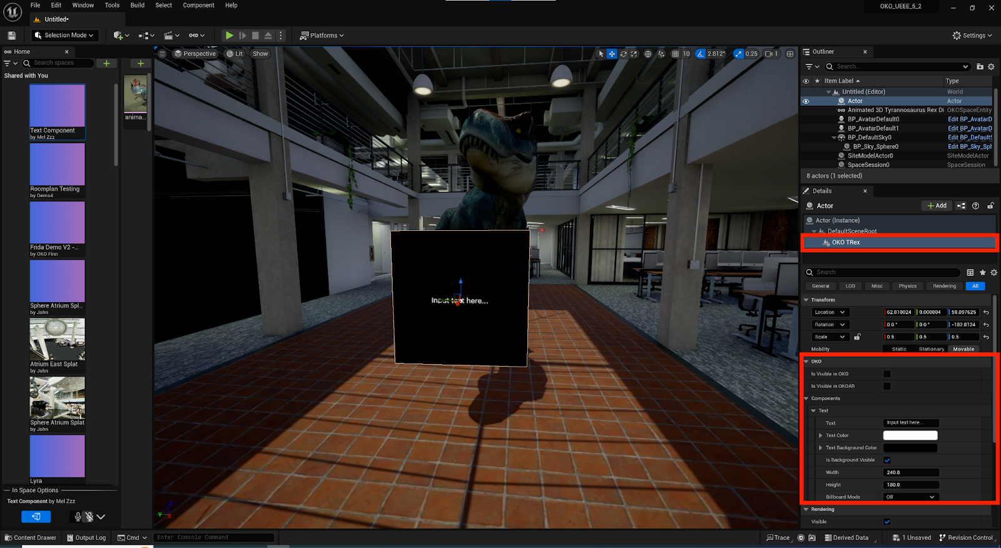
Task: Open Billboard Mode dropdown
Action: click(x=910, y=497)
